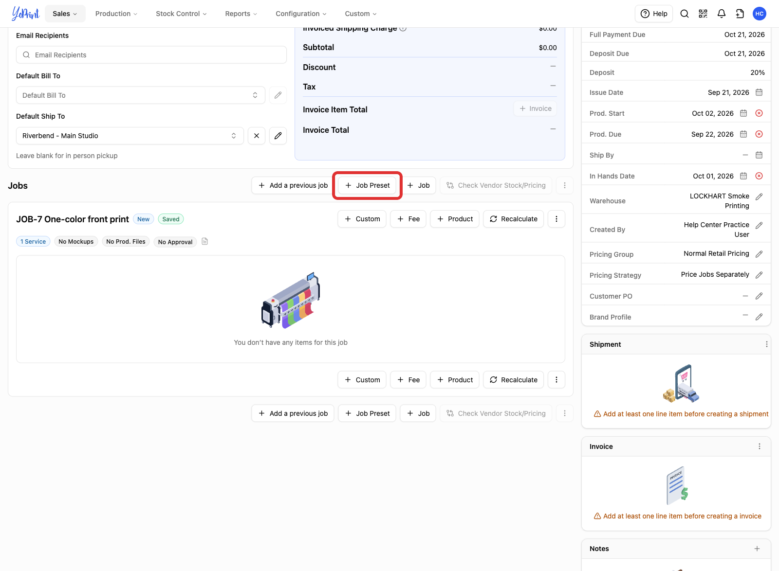Image resolution: width=779 pixels, height=571 pixels.
Task: Click the top Add a previous job button
Action: [x=293, y=185]
